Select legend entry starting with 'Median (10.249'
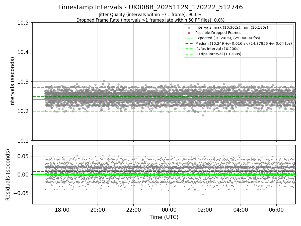This screenshot has height=226, width=301. 244,43
